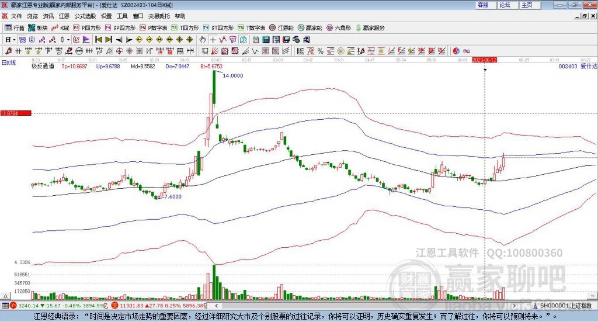Image resolution: width=598 pixels, height=322 pixels.
Task: Open the 9P四方形 tool
Action: 120,28
